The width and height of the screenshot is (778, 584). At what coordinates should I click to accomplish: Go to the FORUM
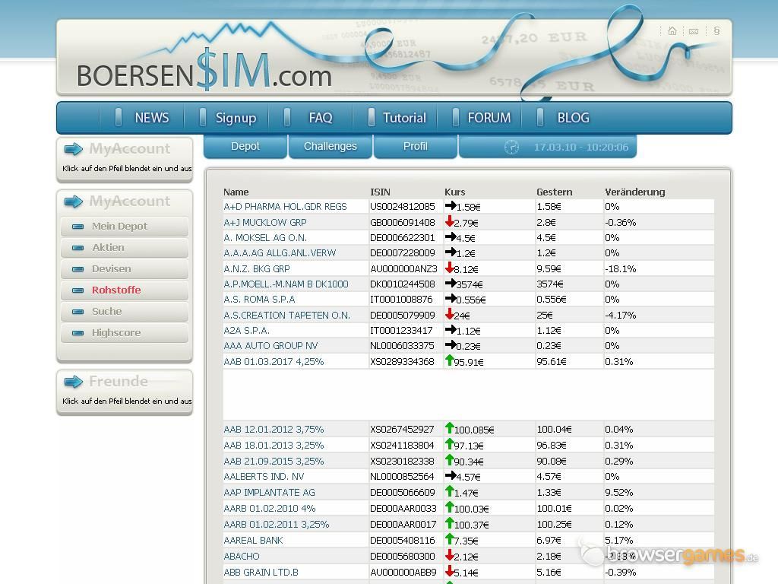489,118
